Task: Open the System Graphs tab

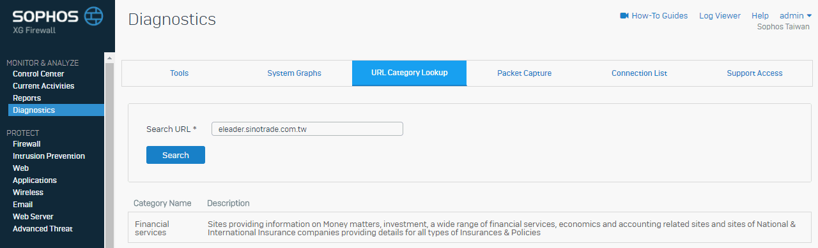Action: click(294, 73)
